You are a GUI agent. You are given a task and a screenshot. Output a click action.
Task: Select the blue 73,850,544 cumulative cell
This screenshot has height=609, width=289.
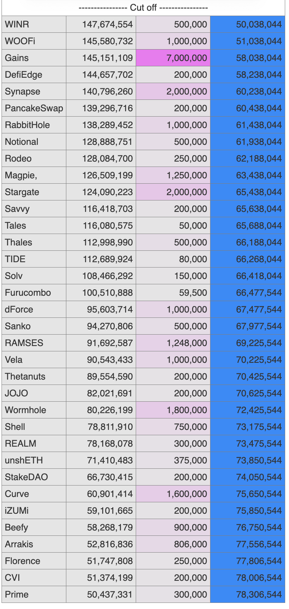(248, 460)
